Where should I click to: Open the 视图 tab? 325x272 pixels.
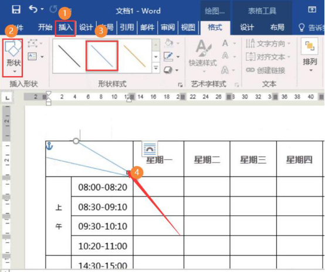click(188, 28)
